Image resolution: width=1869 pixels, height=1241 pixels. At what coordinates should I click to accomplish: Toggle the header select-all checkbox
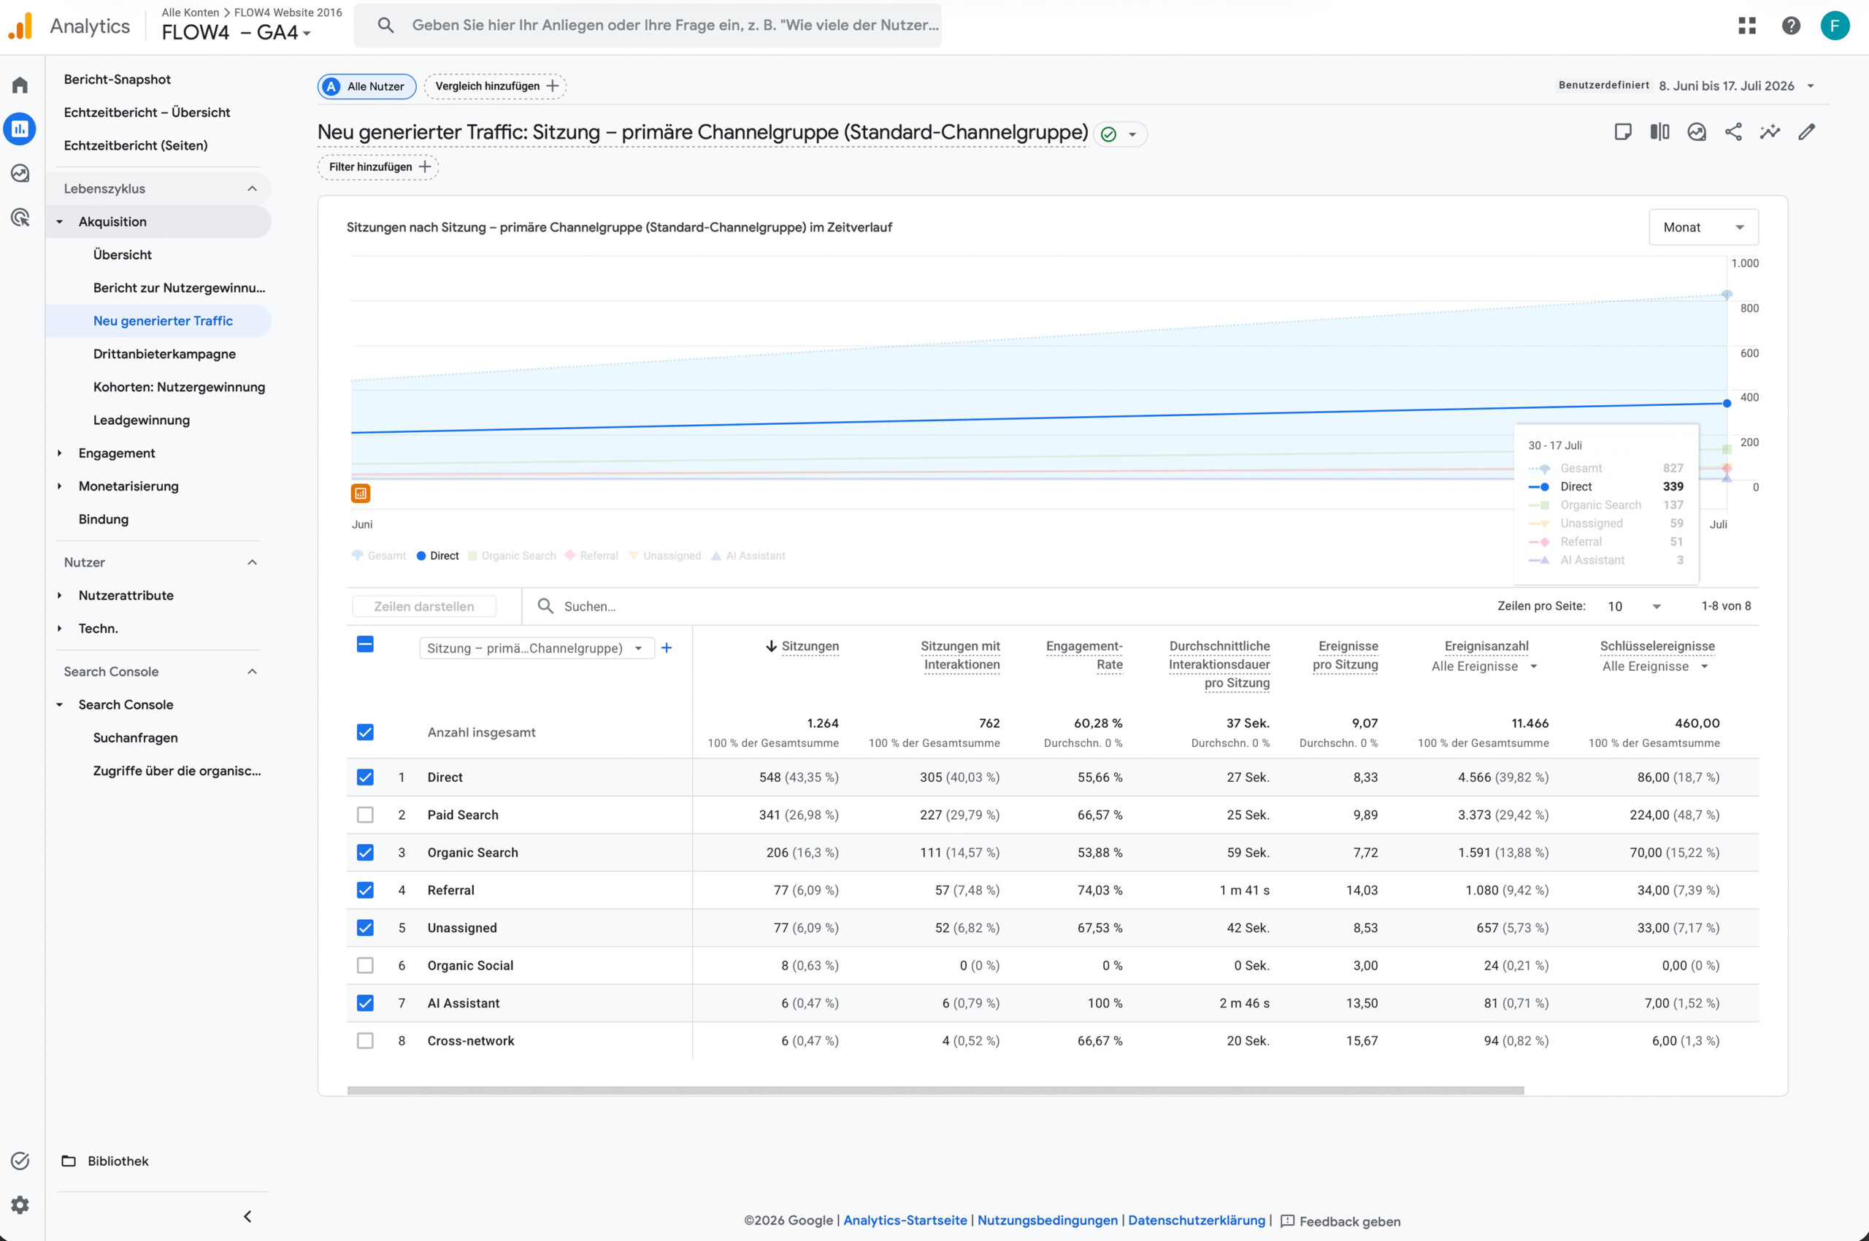point(365,645)
